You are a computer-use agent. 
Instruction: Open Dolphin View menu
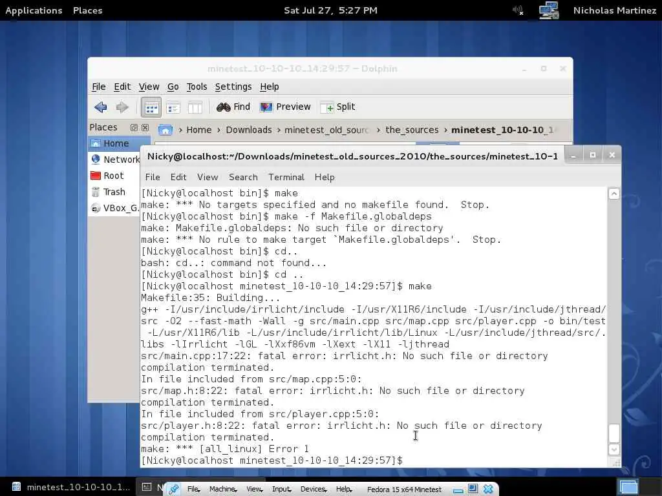click(x=149, y=87)
